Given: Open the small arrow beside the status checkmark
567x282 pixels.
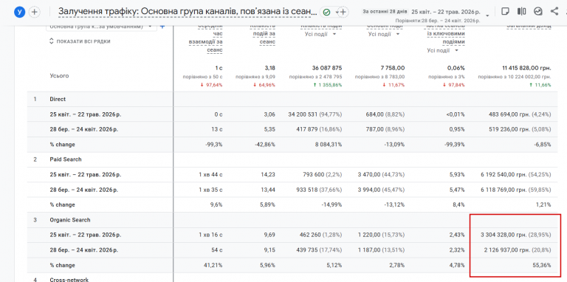Looking at the screenshot, I should [337, 13].
